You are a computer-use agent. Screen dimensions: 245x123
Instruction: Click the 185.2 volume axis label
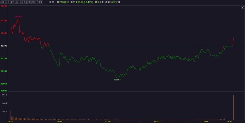pyautogui.click(x=5, y=112)
